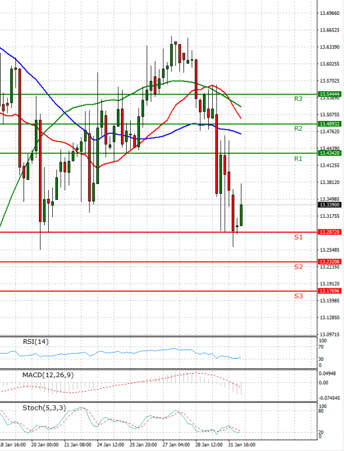The image size is (344, 451).
Task: Click the 24 Jan 12:00 time label
Action: coord(111,445)
